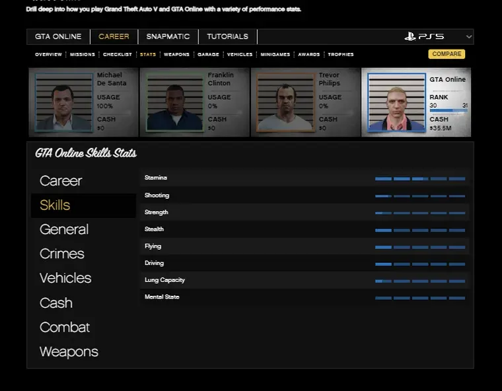The height and width of the screenshot is (391, 502).
Task: Open the Career stats category
Action: tap(61, 181)
